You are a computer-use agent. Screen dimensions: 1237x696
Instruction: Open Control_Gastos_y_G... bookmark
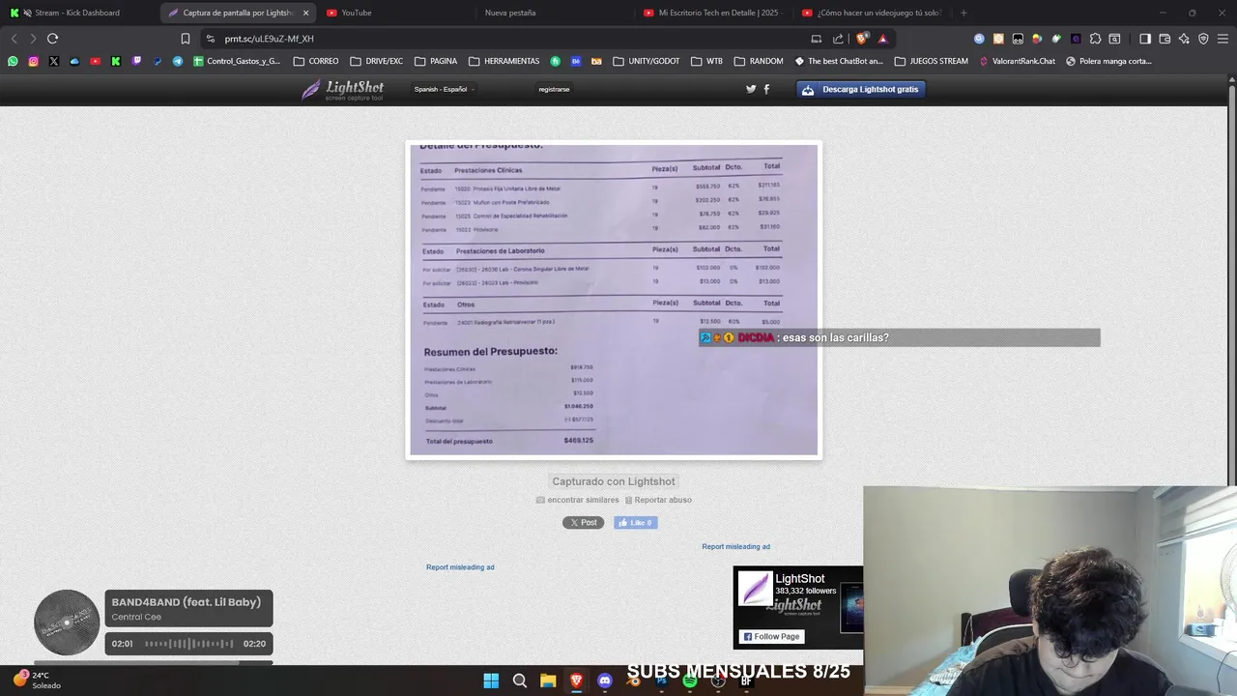pyautogui.click(x=237, y=61)
